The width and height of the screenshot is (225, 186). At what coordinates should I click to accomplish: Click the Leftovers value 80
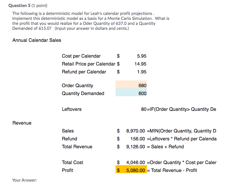pos(144,109)
